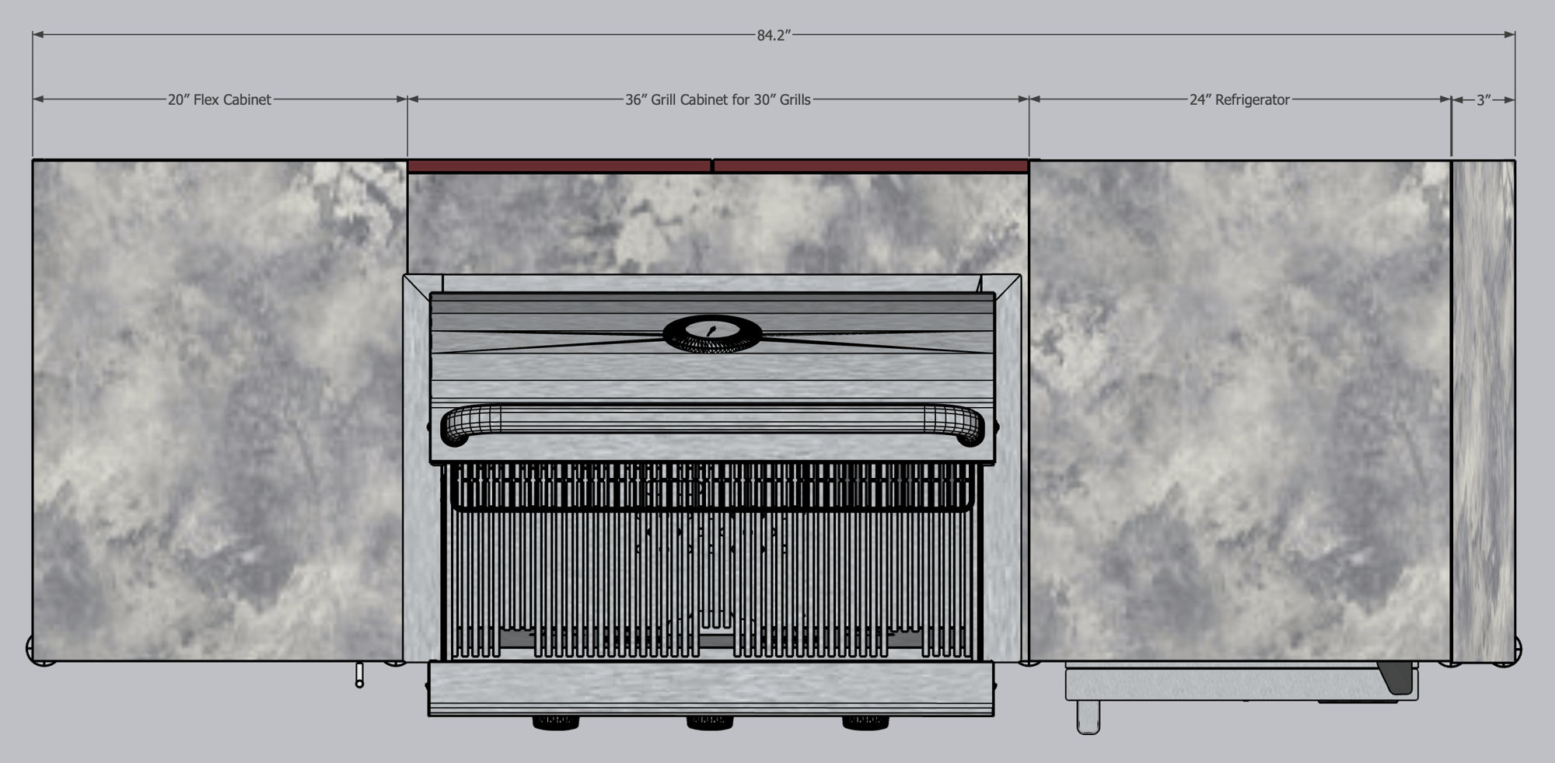
Task: Click the left grill control knob
Action: click(555, 723)
